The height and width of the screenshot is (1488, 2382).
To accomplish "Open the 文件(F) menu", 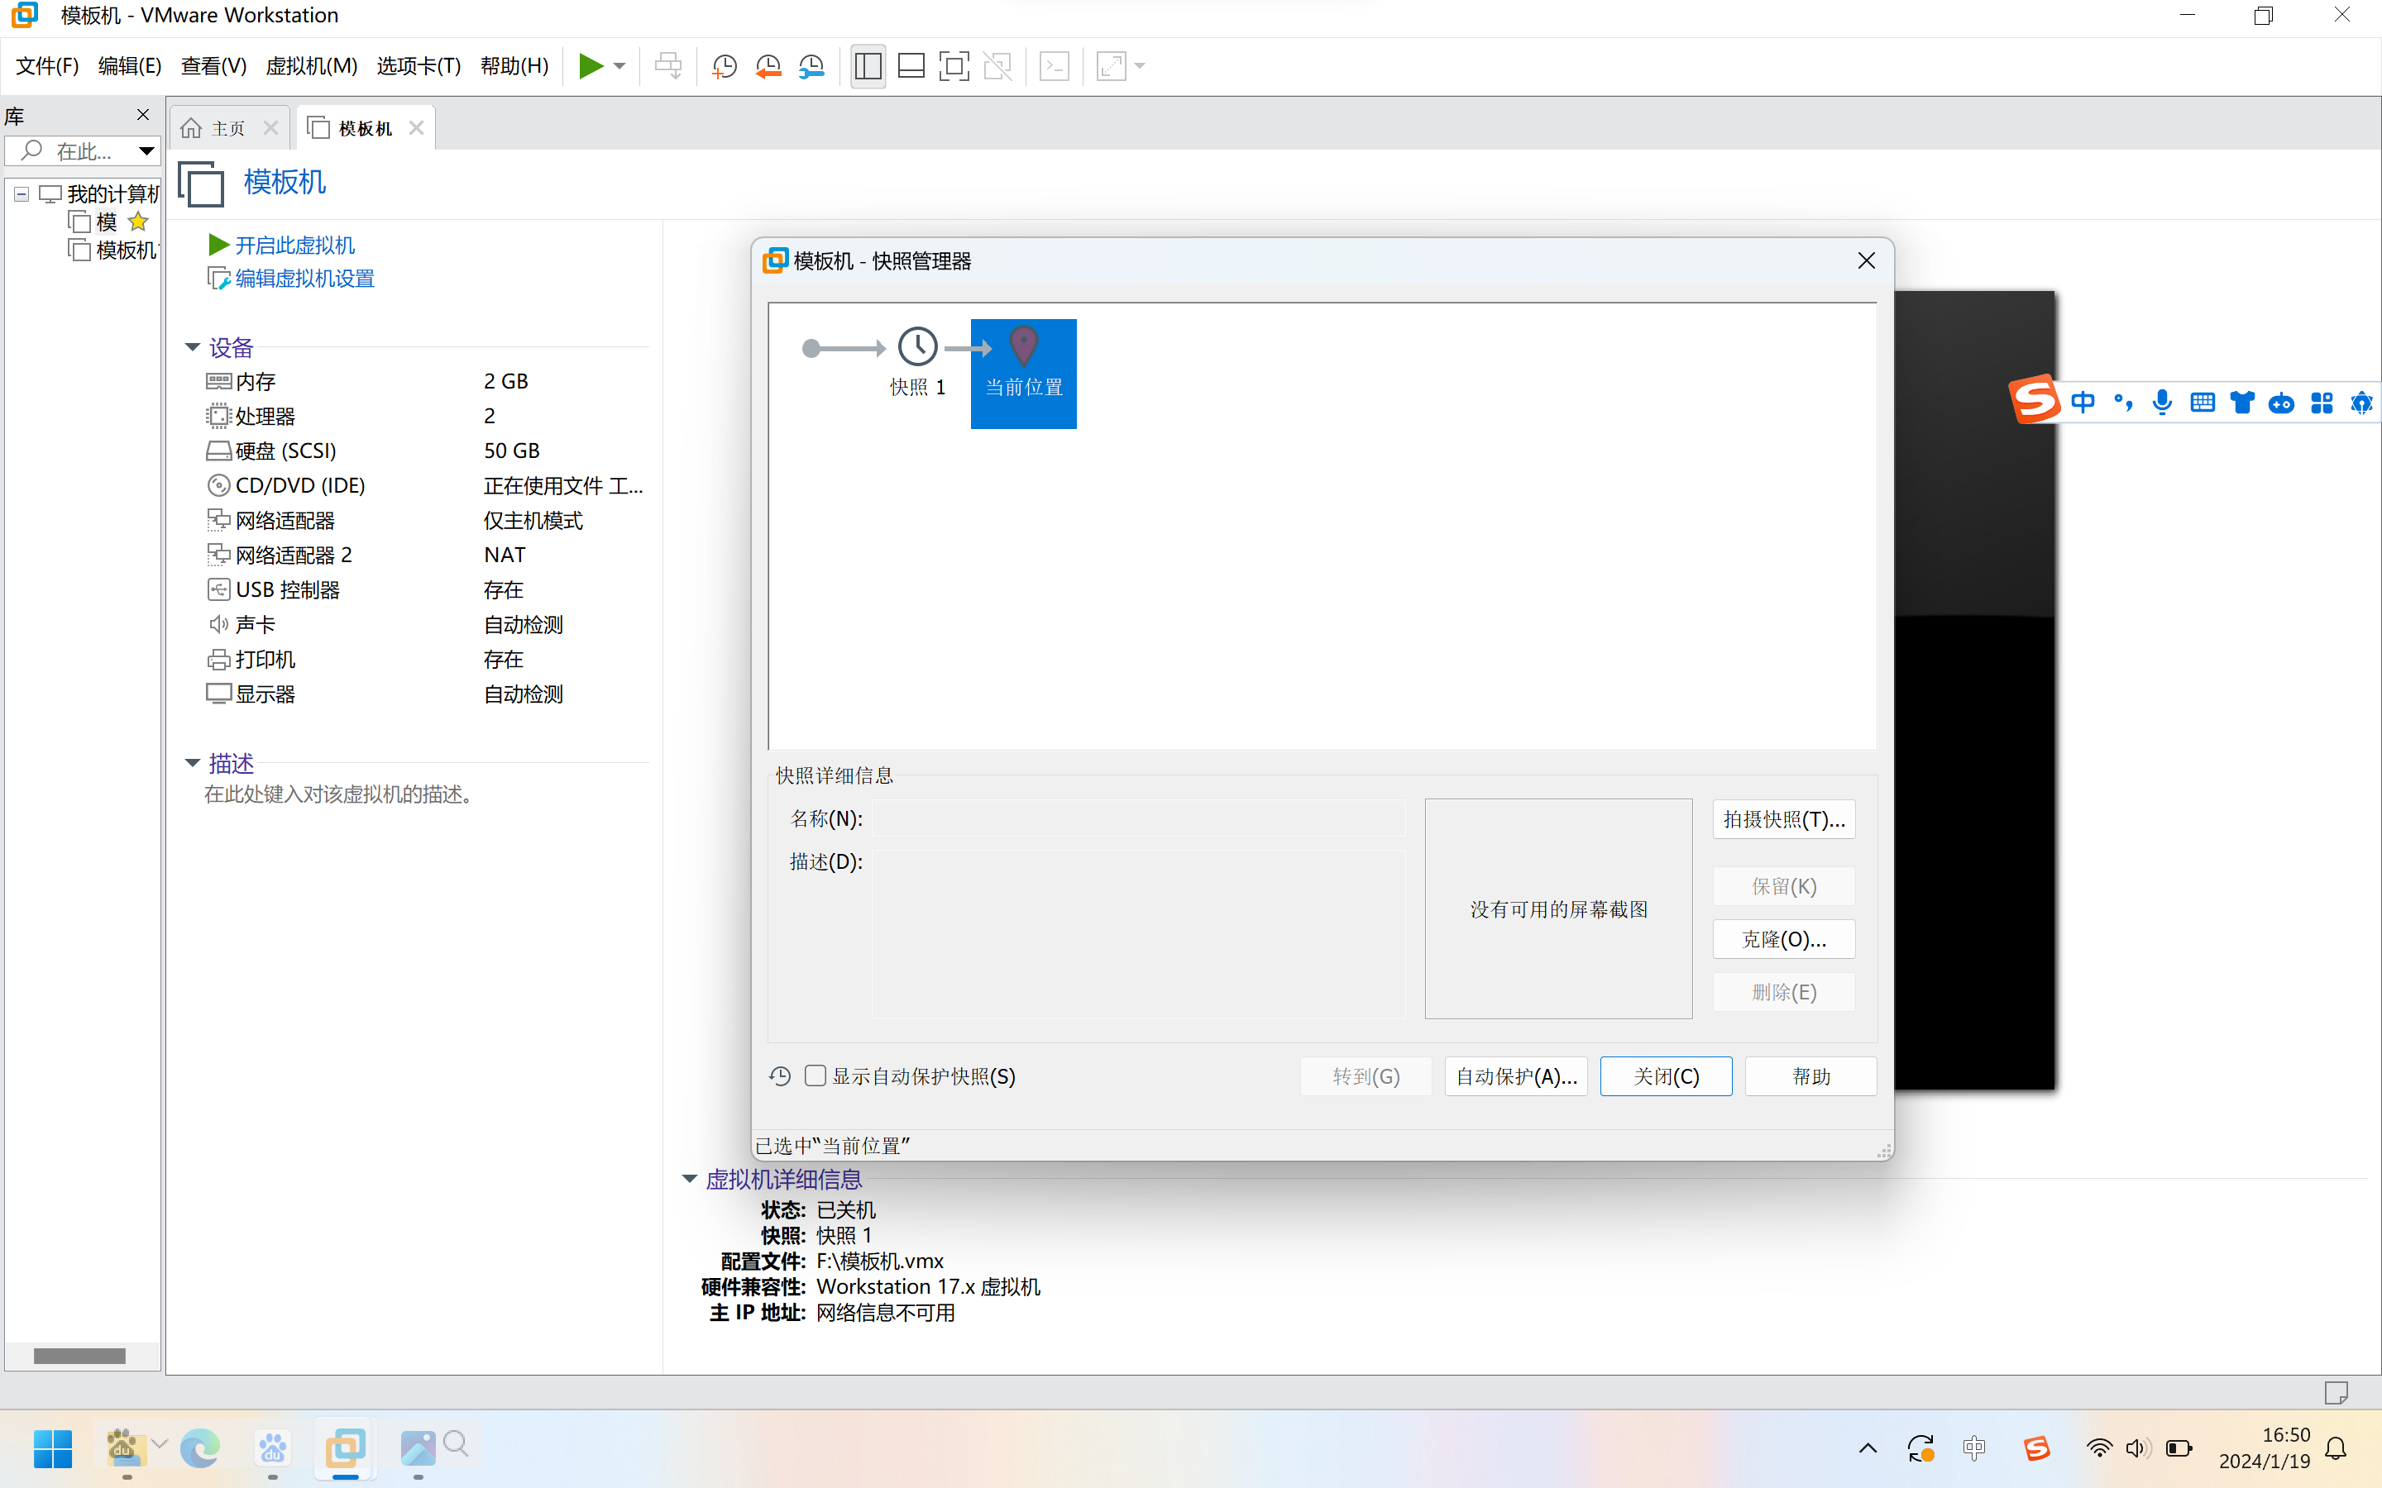I will tap(47, 66).
